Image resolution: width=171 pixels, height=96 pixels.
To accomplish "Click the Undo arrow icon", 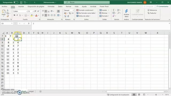I will (25, 2).
